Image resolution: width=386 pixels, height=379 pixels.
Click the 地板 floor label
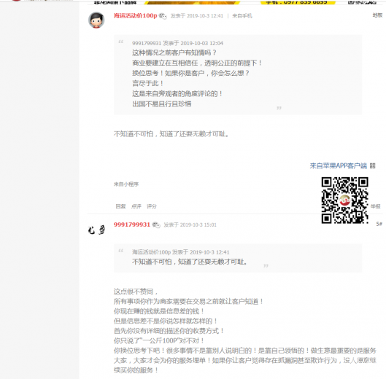click(377, 15)
